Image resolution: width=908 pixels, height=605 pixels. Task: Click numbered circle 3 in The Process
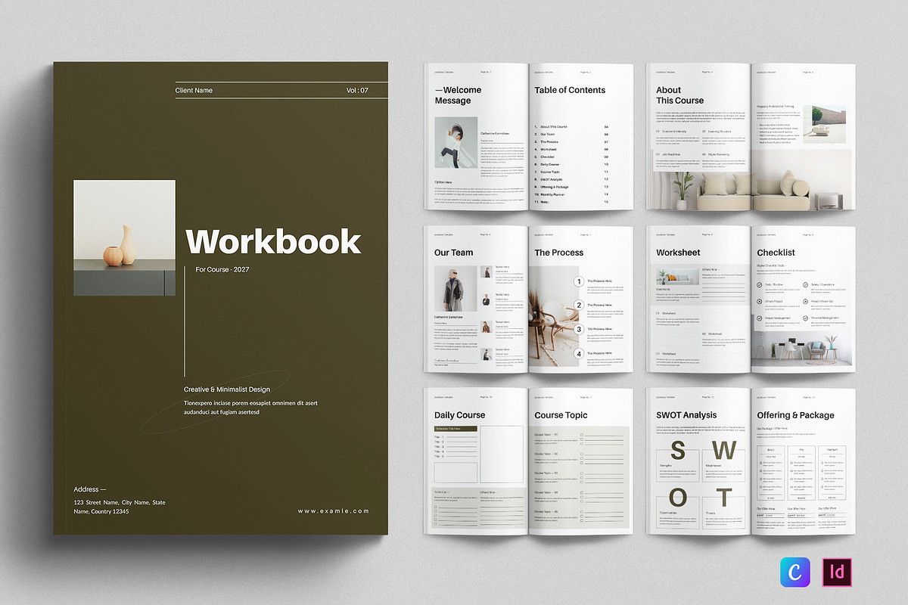[579, 329]
